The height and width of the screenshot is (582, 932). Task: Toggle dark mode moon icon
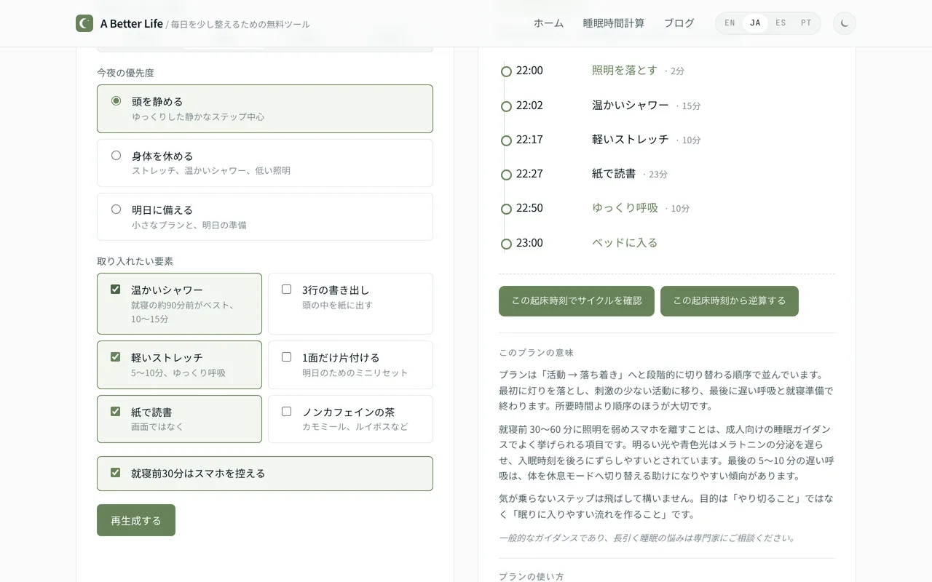(x=845, y=23)
